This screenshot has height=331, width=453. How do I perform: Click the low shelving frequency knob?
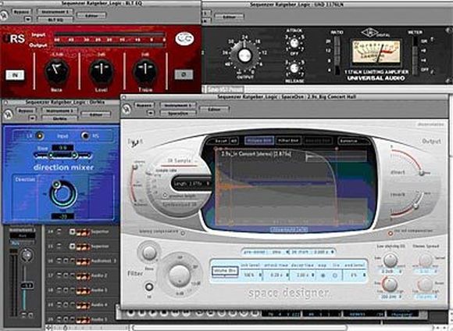[x=390, y=284]
